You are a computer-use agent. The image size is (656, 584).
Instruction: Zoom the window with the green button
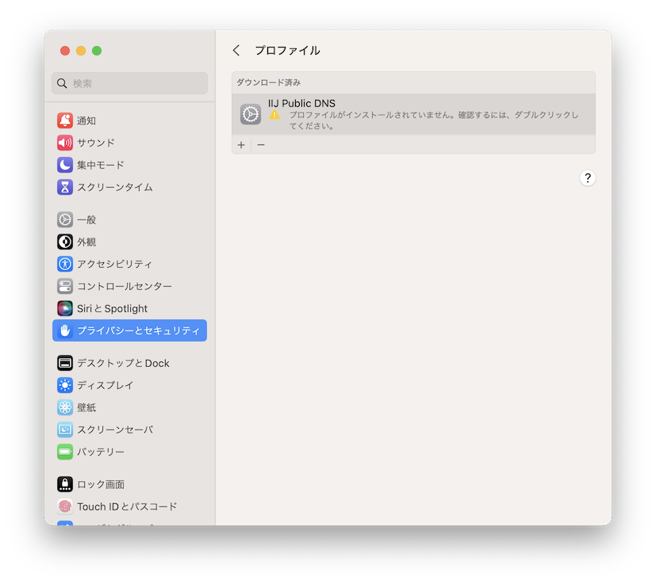point(97,51)
